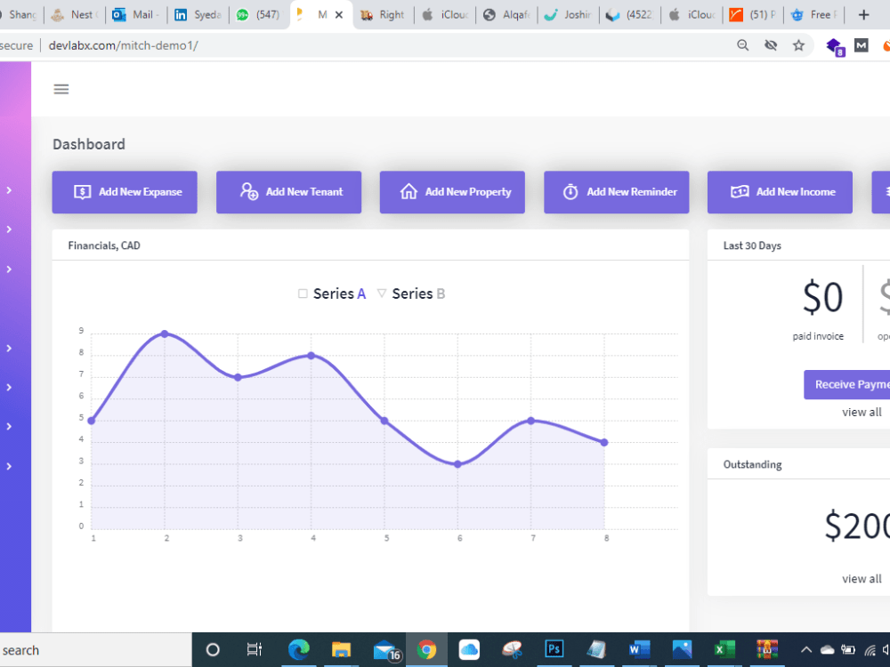The image size is (890, 667).
Task: Click the Cortana circle icon
Action: pos(213,650)
